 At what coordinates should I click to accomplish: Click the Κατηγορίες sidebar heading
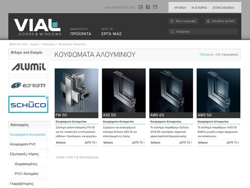pos(20,125)
